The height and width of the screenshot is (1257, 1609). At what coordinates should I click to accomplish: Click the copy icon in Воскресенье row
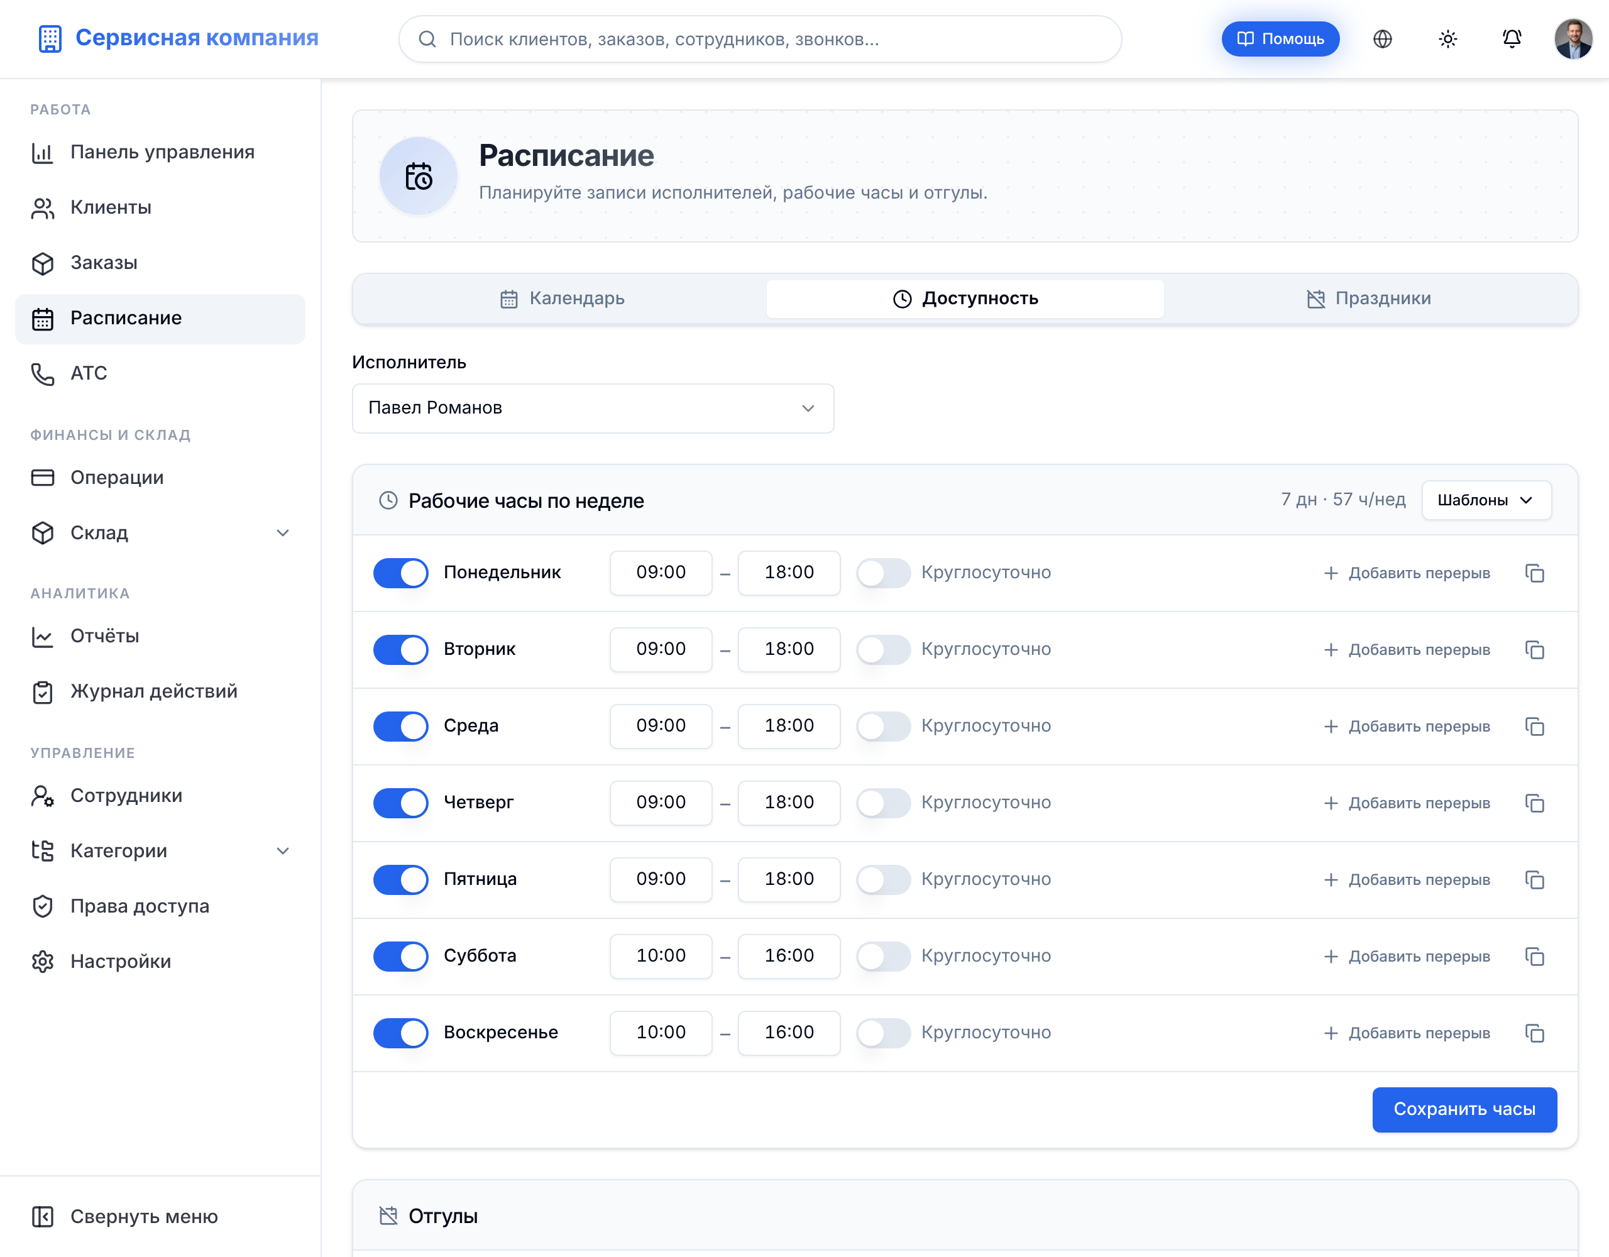click(x=1535, y=1033)
